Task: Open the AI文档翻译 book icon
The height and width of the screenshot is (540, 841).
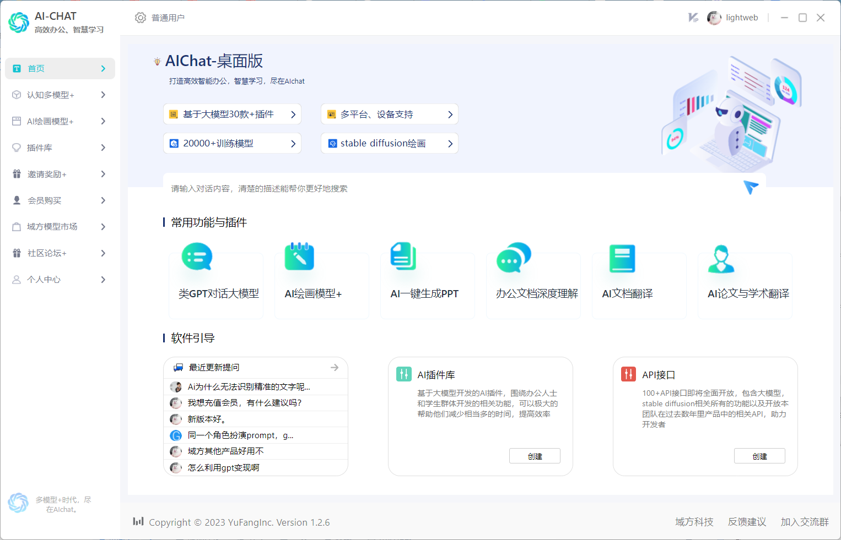Action: [x=622, y=258]
